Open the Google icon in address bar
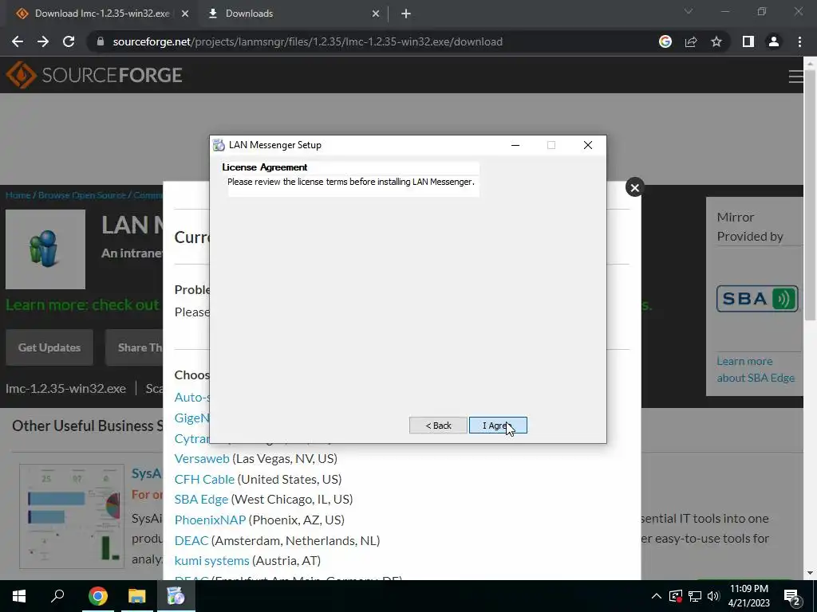Screen dimensions: 817x612 tap(665, 41)
